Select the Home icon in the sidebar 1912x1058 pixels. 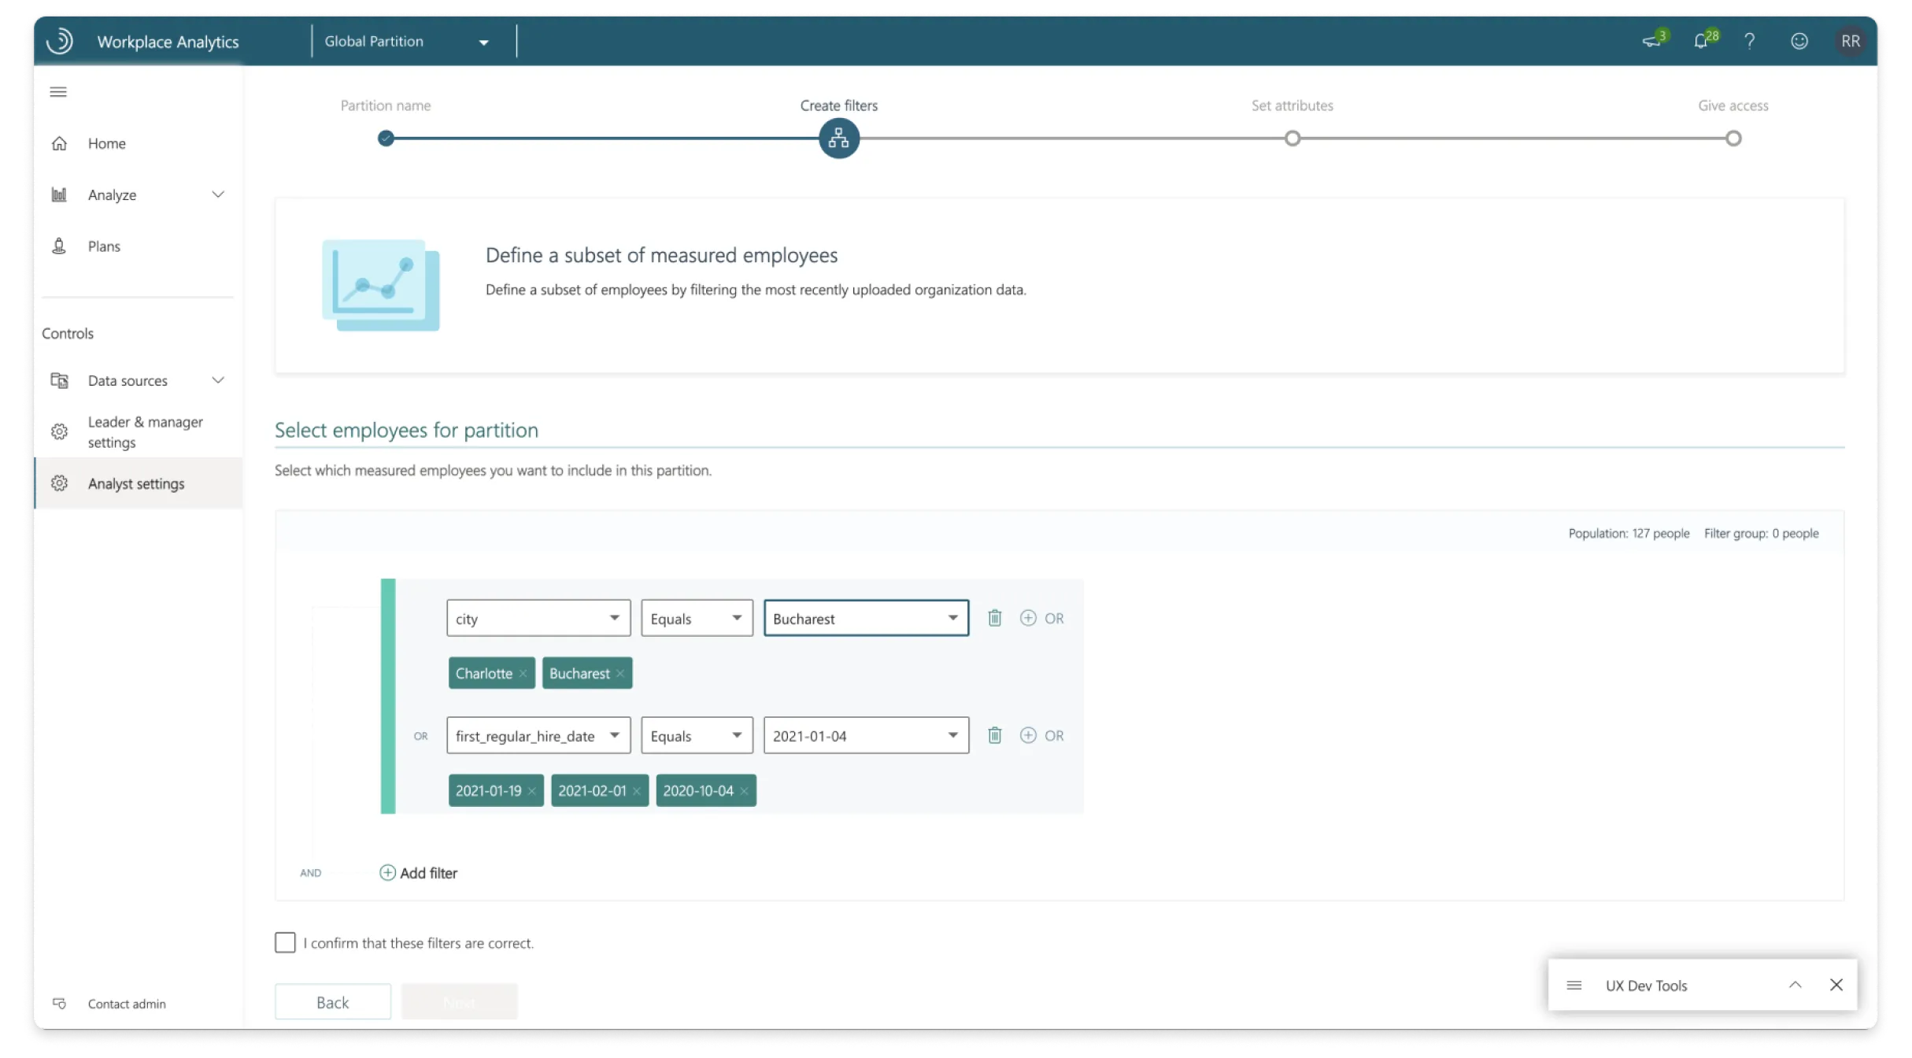pos(60,142)
